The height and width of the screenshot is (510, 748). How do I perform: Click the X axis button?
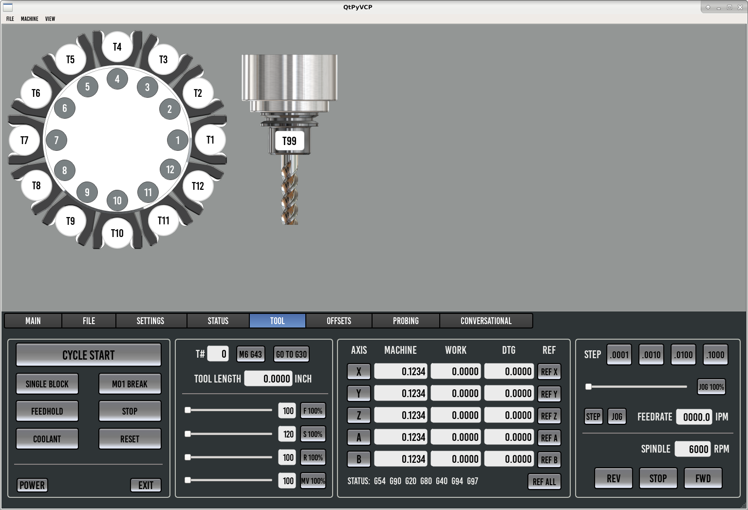click(358, 372)
